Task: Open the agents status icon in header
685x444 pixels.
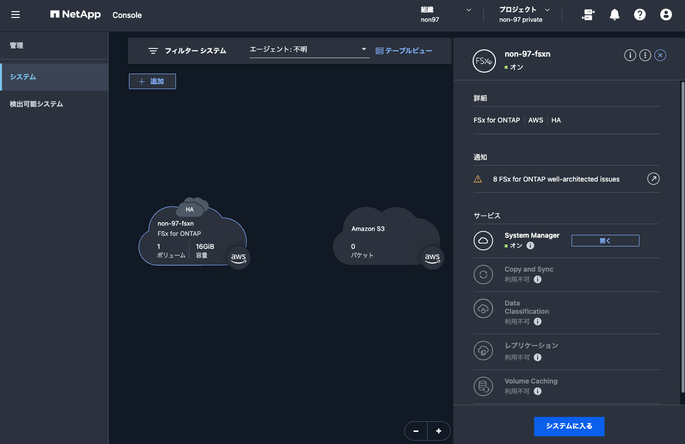Action: (588, 15)
